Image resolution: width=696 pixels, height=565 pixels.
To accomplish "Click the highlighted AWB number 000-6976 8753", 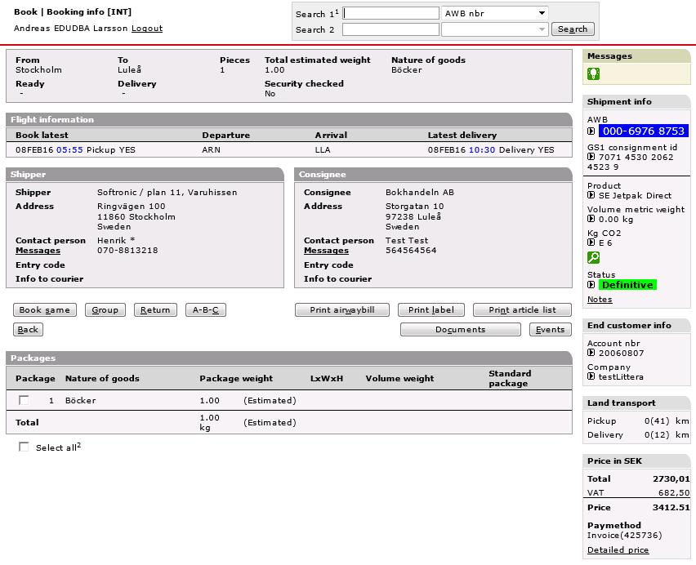I will click(x=644, y=131).
